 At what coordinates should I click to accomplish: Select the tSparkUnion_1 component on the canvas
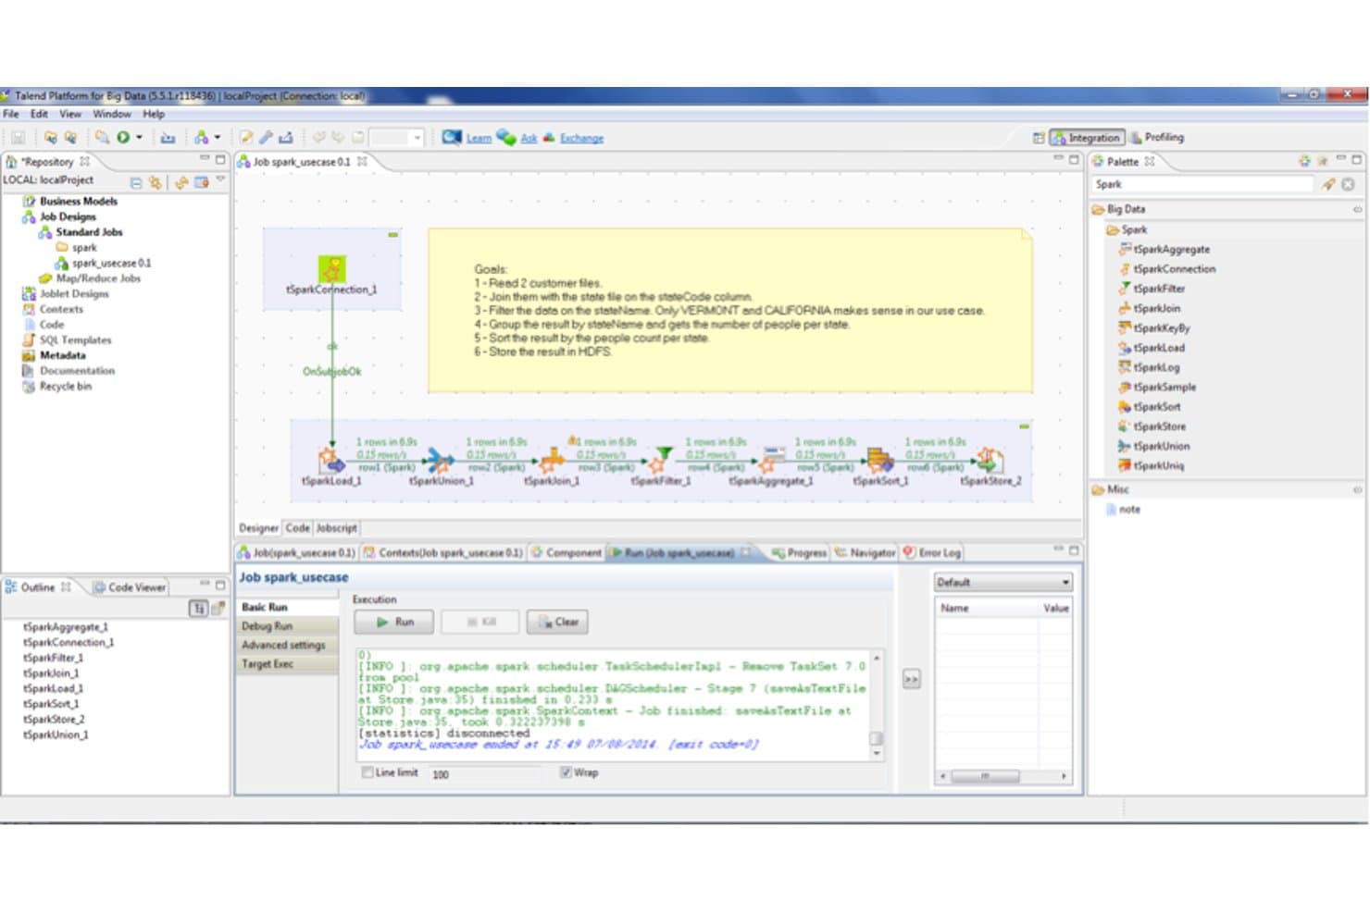coord(441,459)
